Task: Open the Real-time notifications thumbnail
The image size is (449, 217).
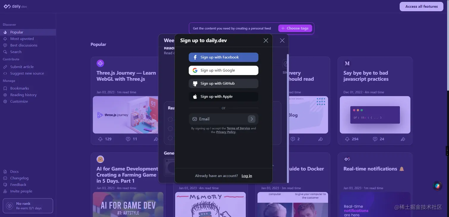Action: 375,205
